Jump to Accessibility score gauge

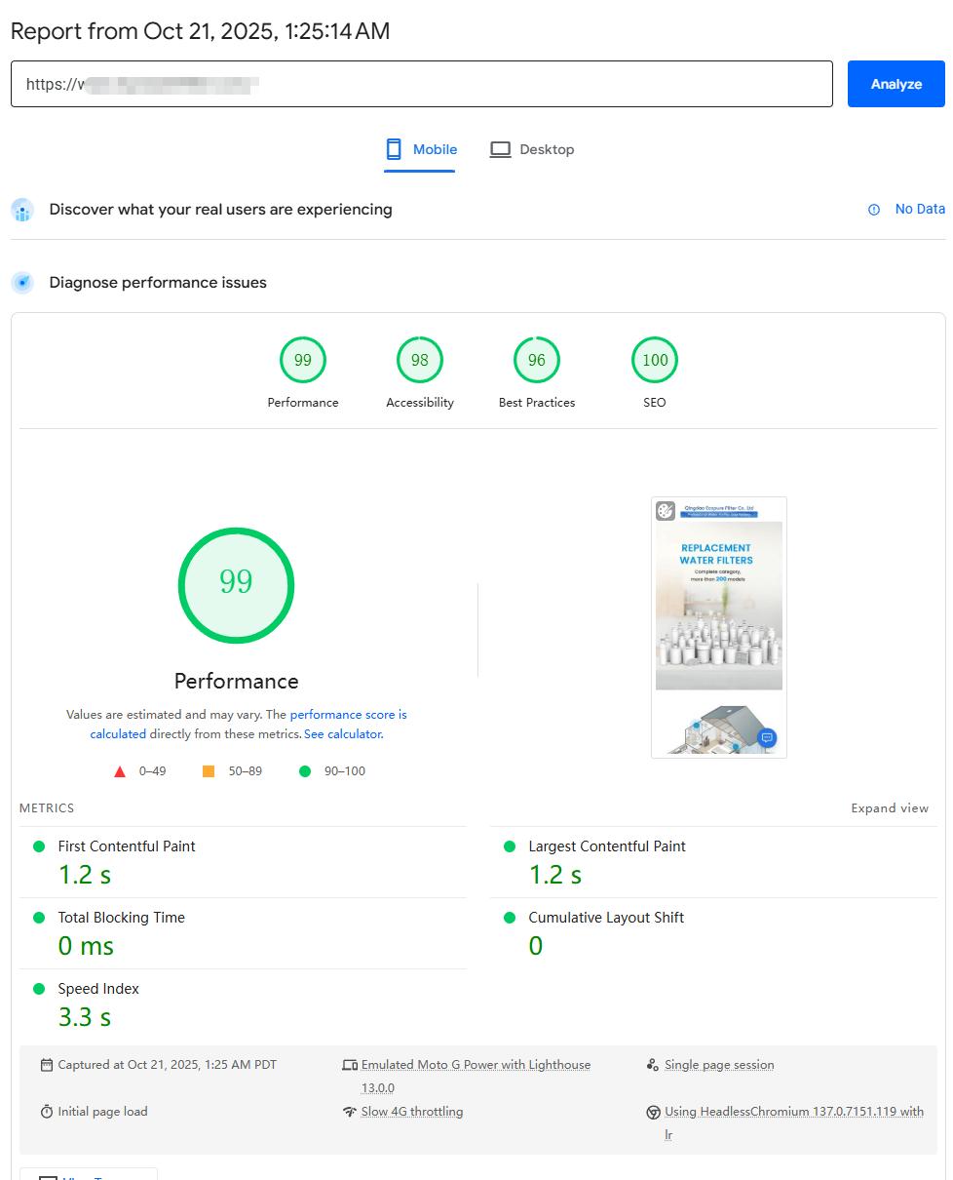(420, 361)
